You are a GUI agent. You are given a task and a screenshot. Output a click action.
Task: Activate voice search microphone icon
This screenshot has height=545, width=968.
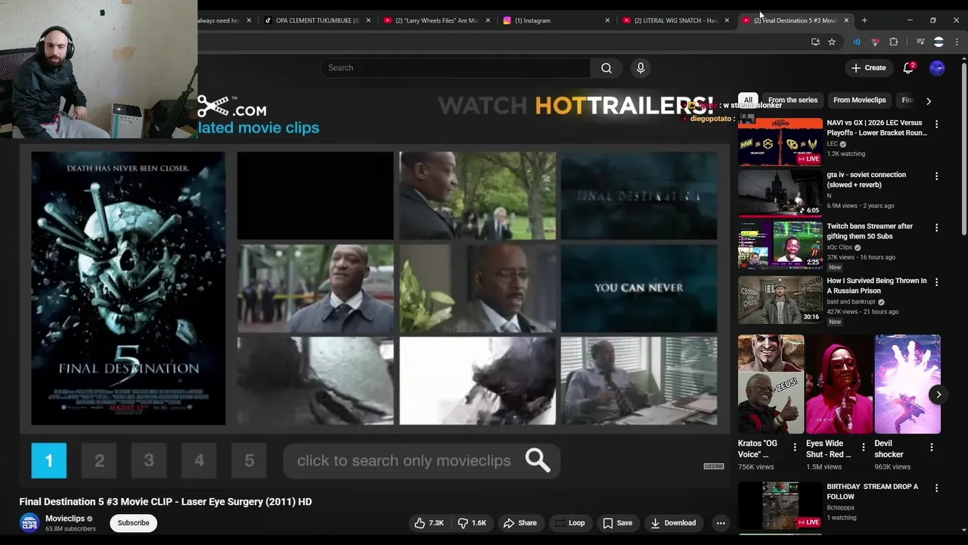(x=641, y=68)
